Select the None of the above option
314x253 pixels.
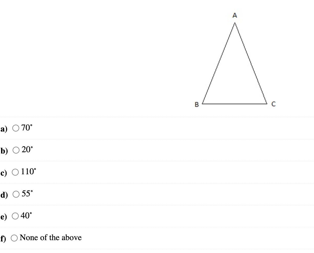(15, 238)
